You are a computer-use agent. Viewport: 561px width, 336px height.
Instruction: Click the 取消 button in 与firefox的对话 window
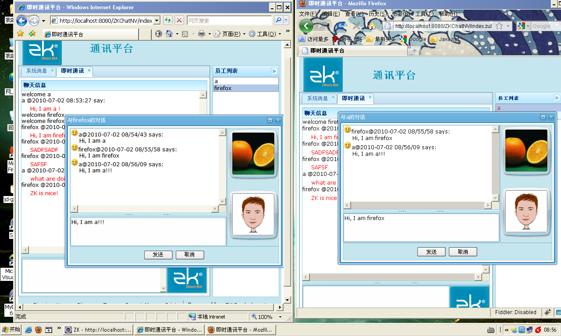190,255
